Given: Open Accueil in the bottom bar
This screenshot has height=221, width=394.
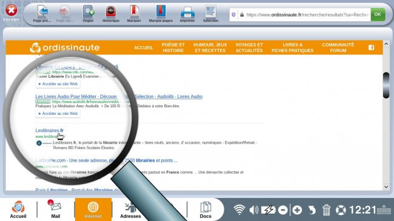Looking at the screenshot, I should (x=18, y=209).
